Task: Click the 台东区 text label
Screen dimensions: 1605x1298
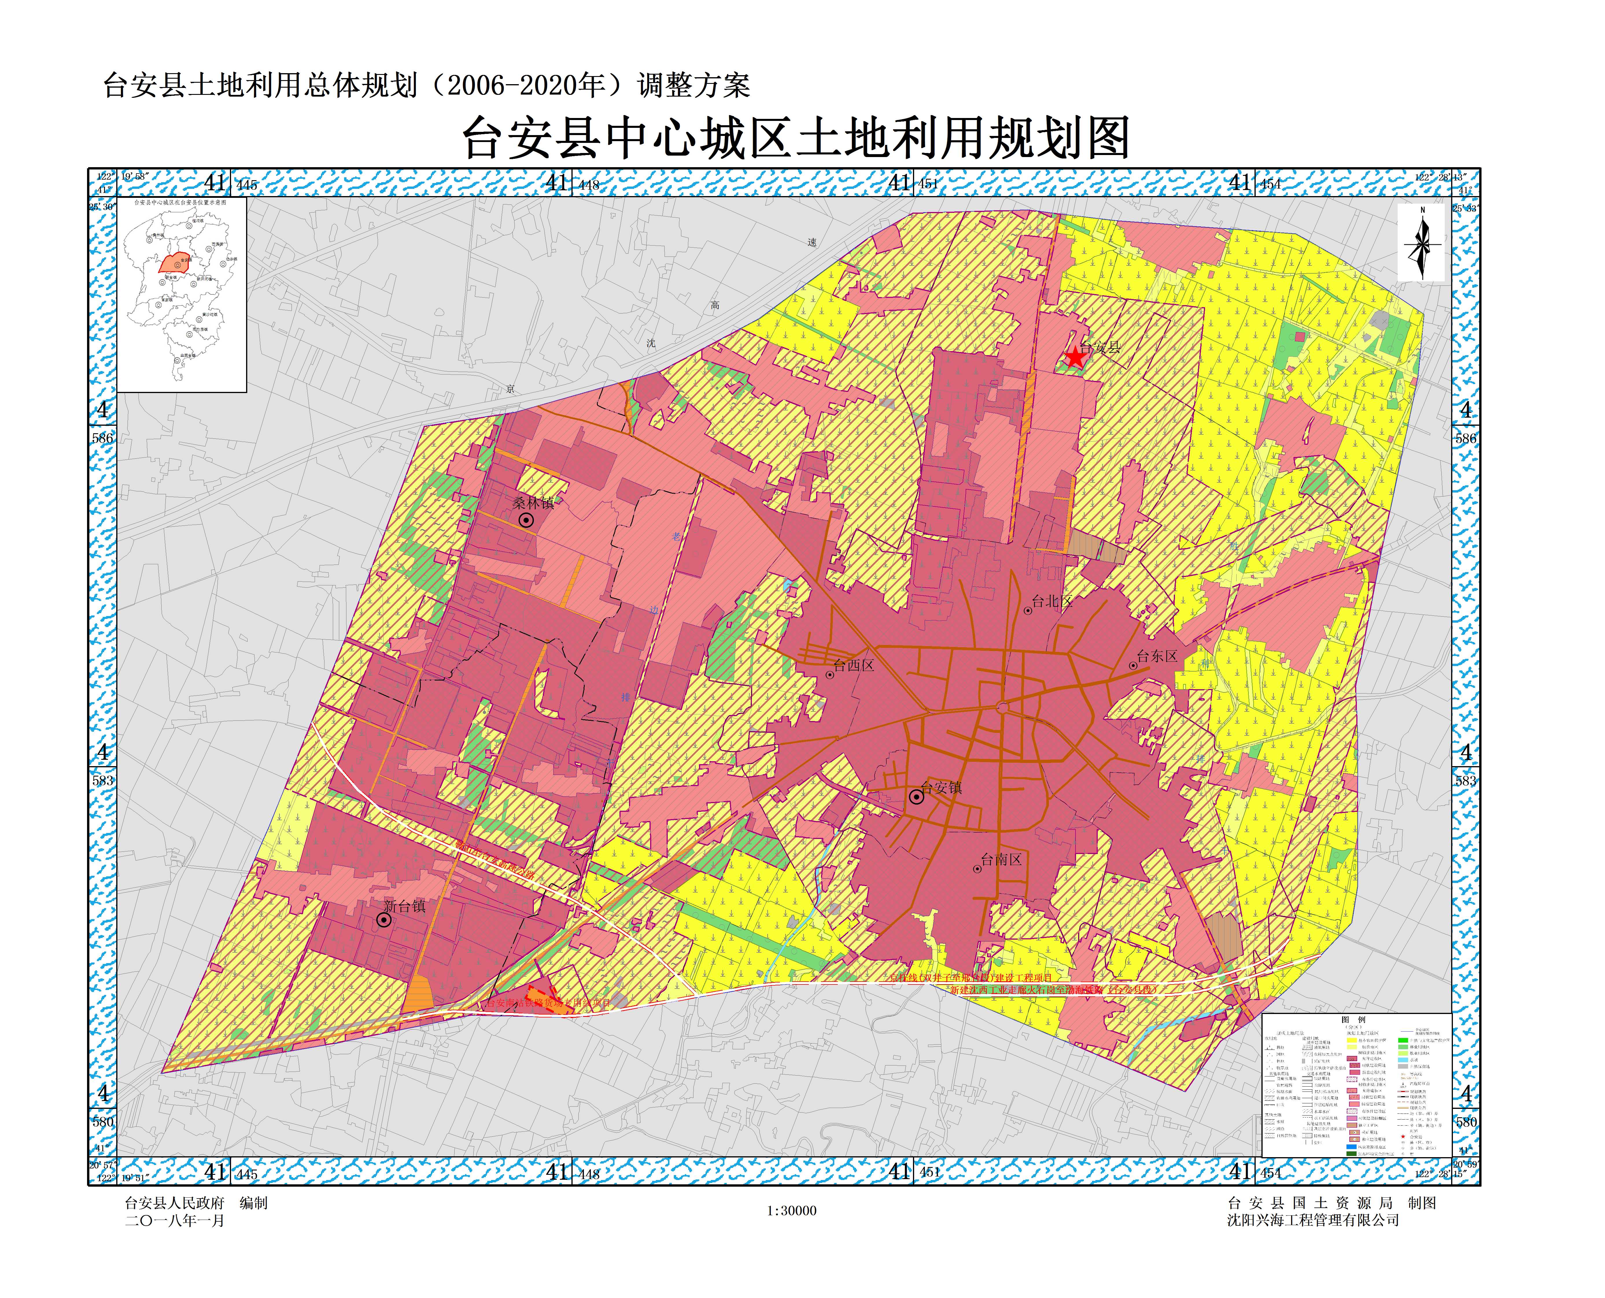Action: pos(1157,657)
